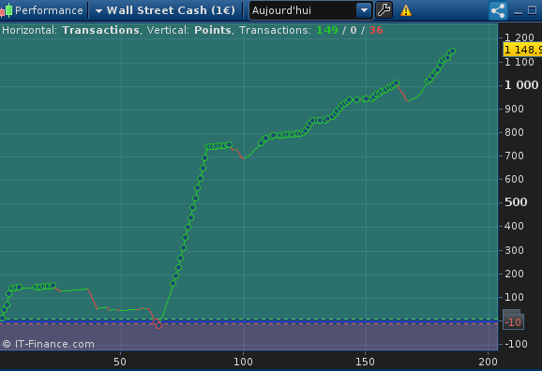Viewport: 542px width, 371px height.
Task: Click the Vertical: Points label
Action: (189, 30)
